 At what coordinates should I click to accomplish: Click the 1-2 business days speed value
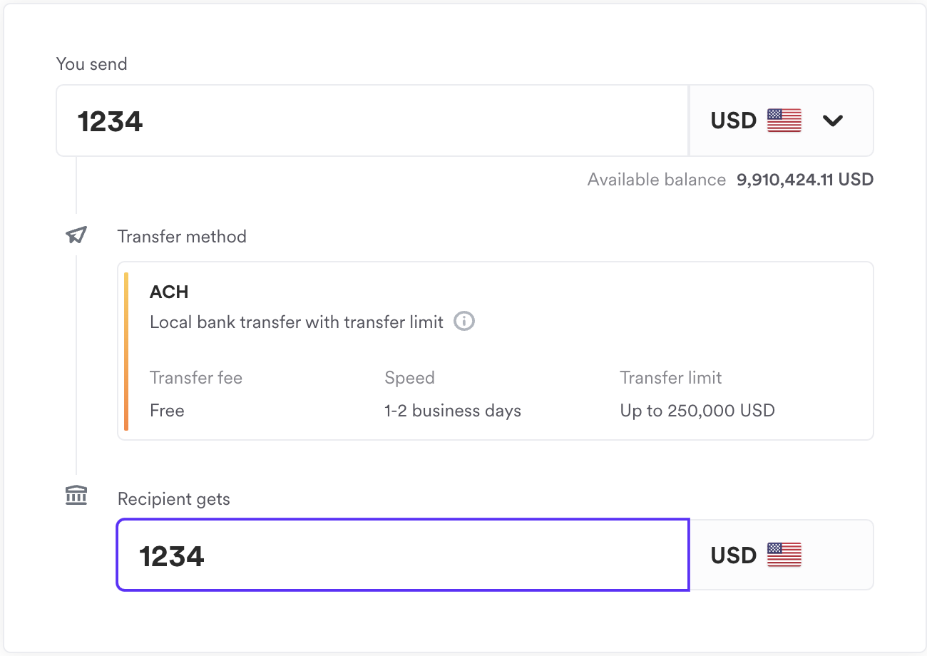[453, 411]
